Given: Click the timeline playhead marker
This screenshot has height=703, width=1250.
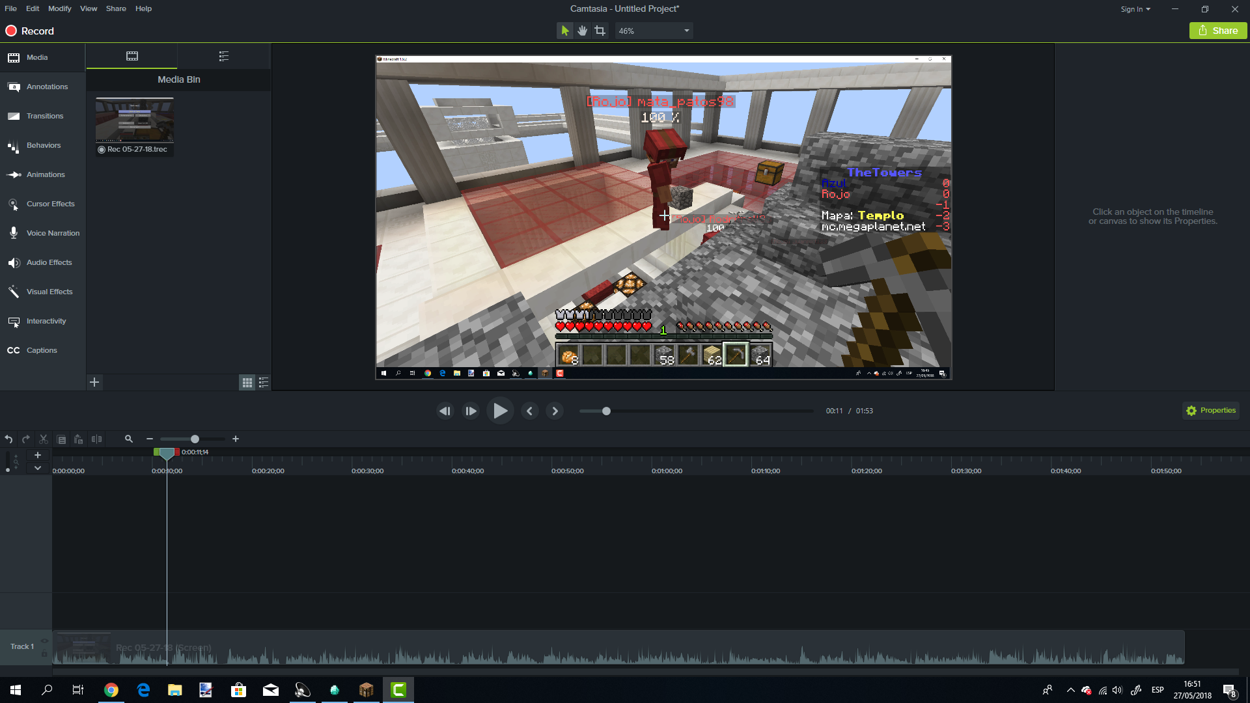Looking at the screenshot, I should (x=167, y=453).
